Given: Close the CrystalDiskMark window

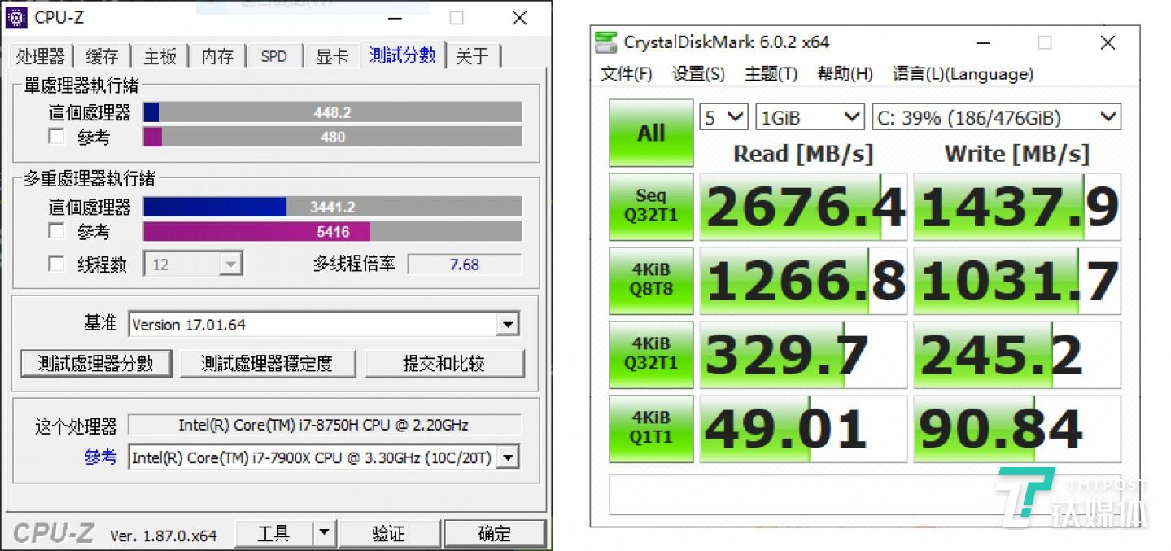Looking at the screenshot, I should [1108, 42].
